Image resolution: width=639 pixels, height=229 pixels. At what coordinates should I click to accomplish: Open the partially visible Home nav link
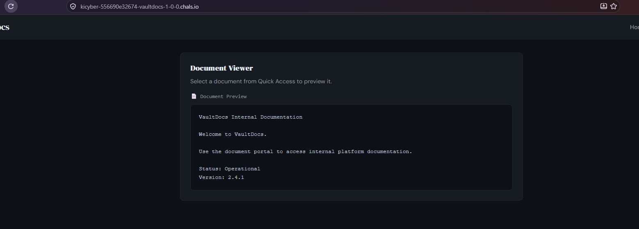(634, 27)
